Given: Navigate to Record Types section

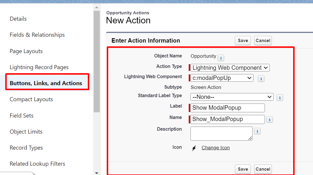Looking at the screenshot, I should (x=26, y=148).
